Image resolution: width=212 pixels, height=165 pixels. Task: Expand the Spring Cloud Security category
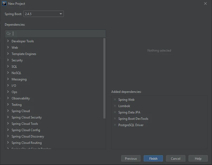(8, 117)
